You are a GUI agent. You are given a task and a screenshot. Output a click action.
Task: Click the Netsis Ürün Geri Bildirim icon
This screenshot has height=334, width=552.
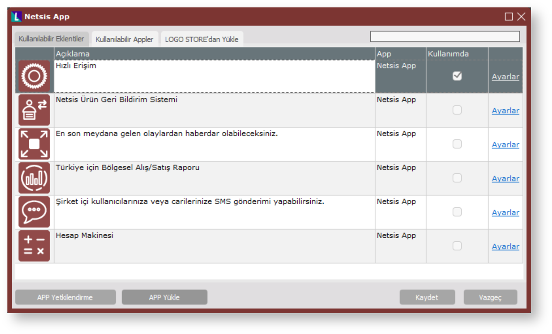(34, 110)
